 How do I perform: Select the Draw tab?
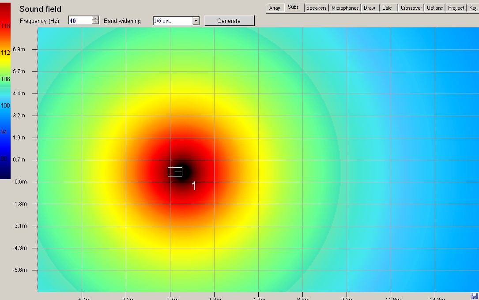pos(370,8)
